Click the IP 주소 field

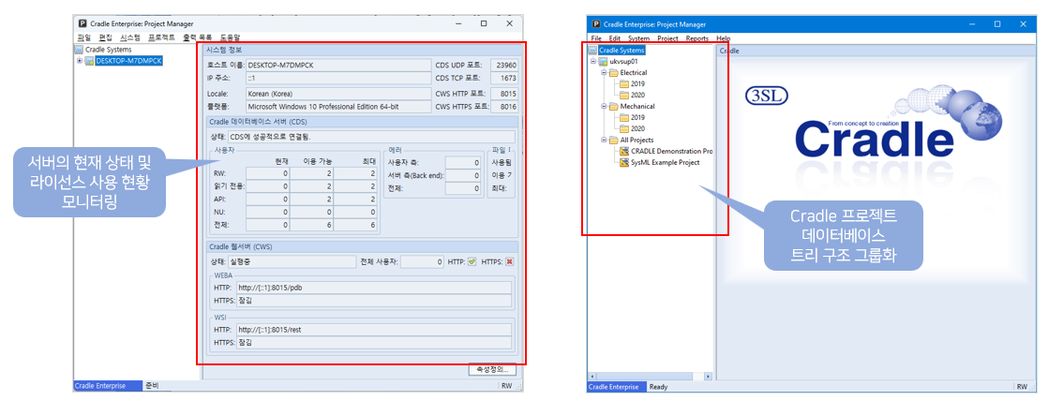(338, 79)
